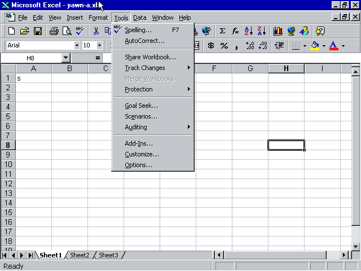Click the horizontal scrollbar left arrow

click(x=219, y=255)
